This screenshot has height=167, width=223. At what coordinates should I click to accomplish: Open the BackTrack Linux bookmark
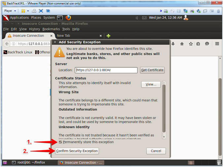[18, 52]
